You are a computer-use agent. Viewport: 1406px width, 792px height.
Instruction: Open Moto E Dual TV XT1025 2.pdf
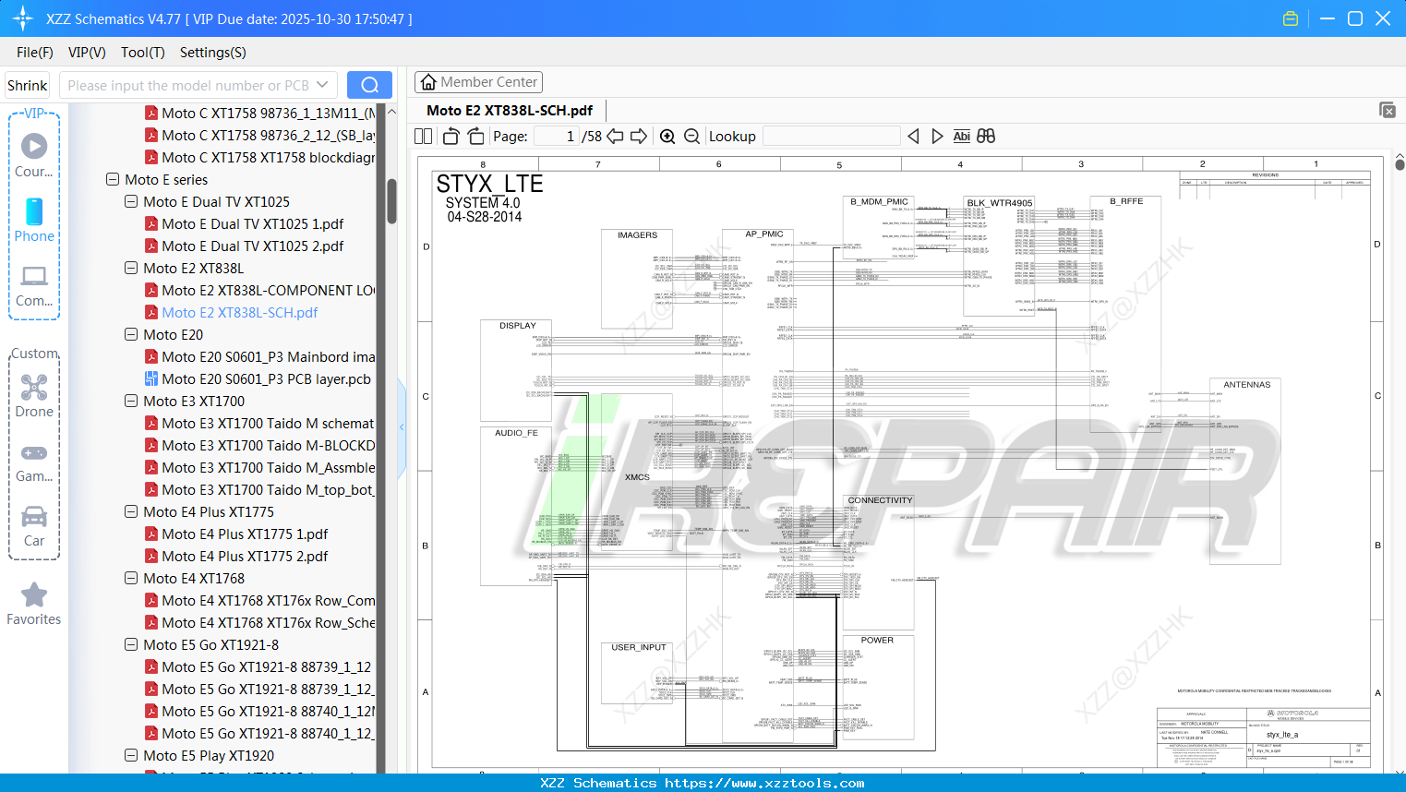coord(244,246)
